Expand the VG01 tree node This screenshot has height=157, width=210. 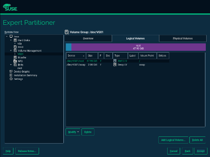coord(15,54)
